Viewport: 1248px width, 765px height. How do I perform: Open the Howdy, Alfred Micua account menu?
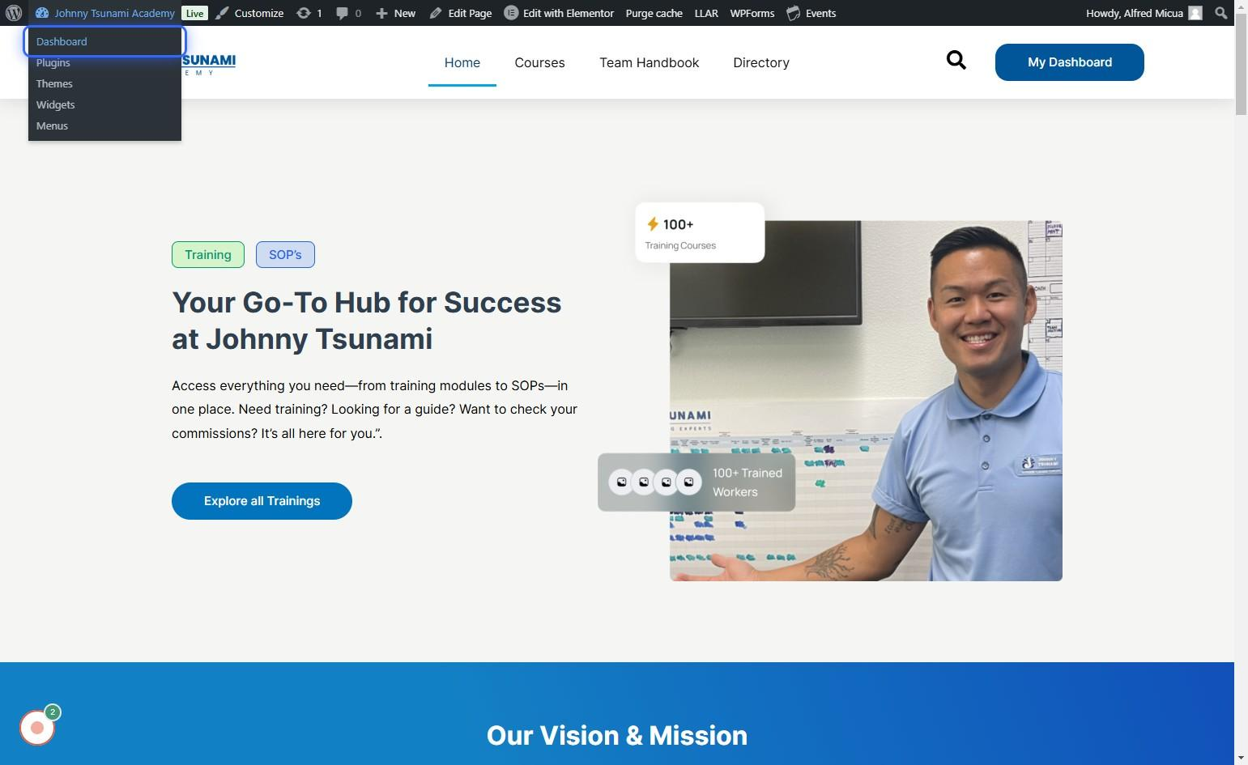1134,13
